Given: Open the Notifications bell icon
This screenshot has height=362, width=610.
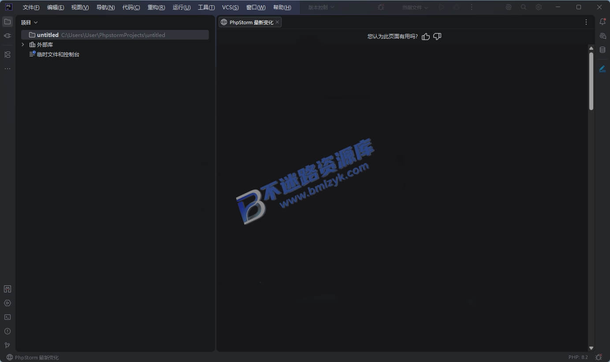Looking at the screenshot, I should (x=603, y=22).
